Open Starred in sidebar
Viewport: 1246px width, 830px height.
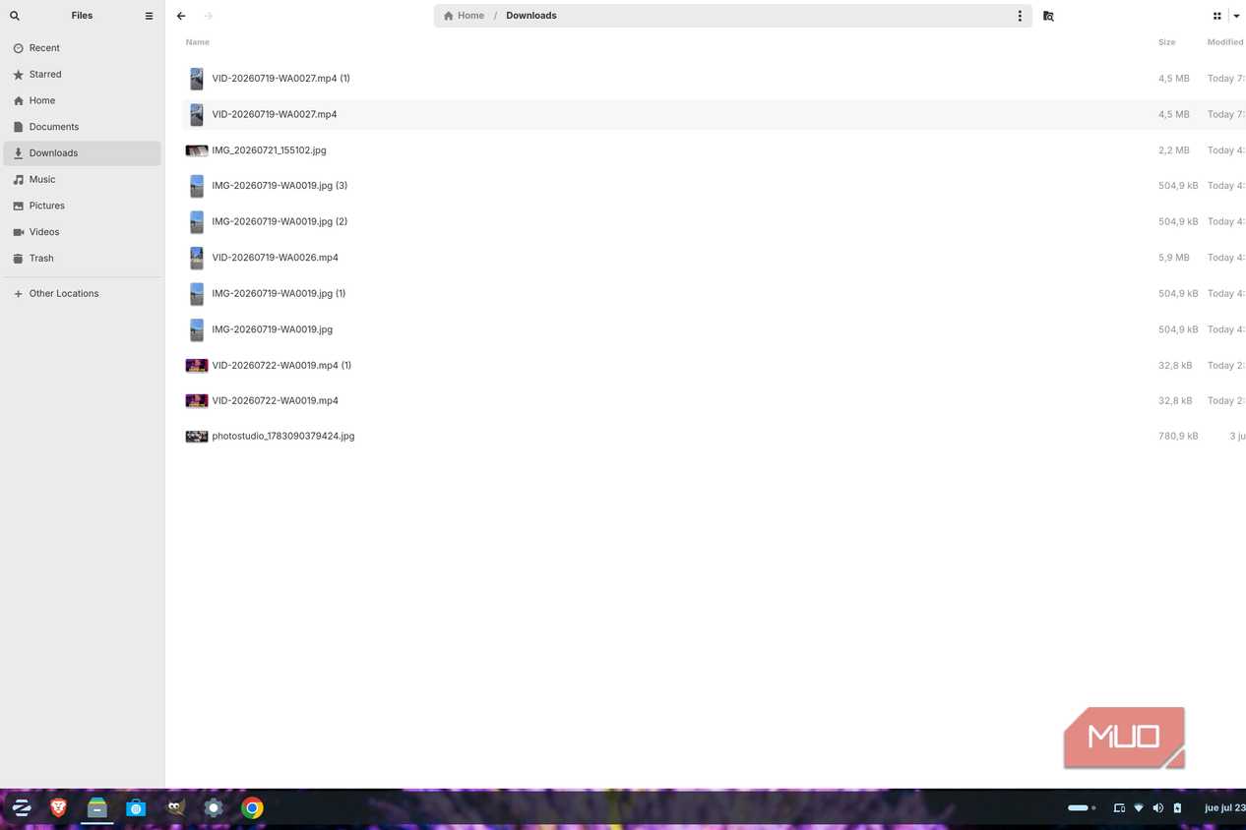tap(82, 75)
